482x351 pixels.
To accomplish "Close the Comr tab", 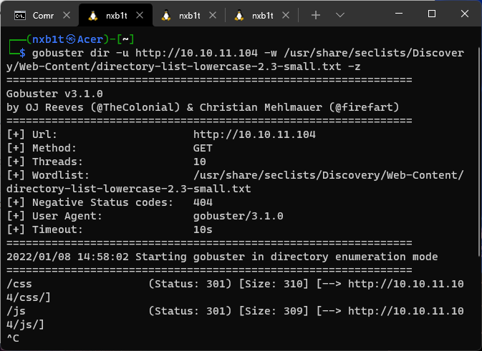I will point(64,15).
